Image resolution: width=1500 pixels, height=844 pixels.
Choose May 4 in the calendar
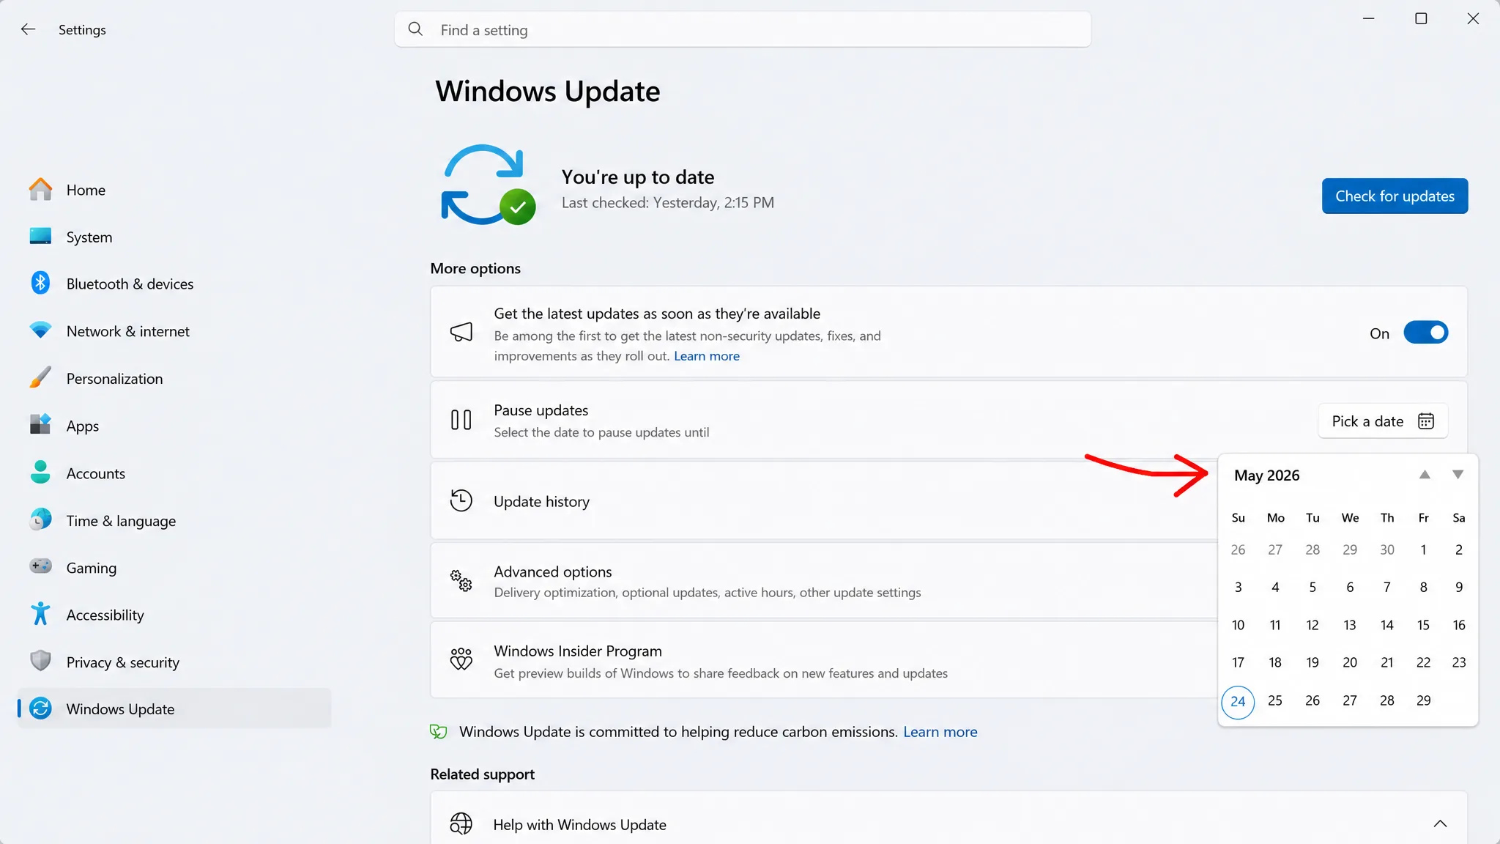1275,587
